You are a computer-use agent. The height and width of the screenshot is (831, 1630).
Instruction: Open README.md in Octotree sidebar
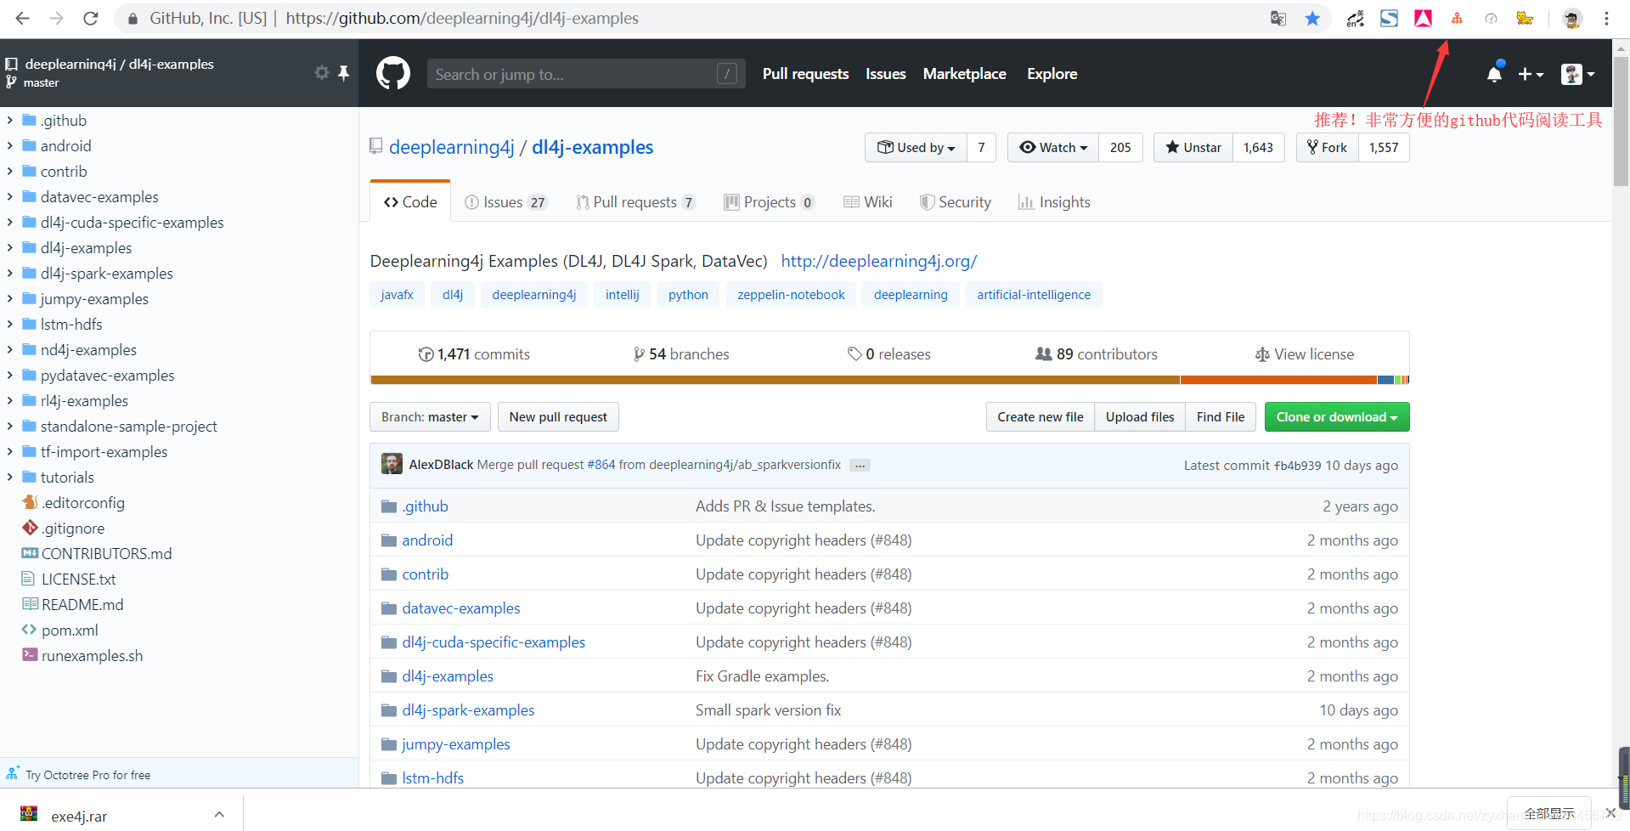[82, 605]
